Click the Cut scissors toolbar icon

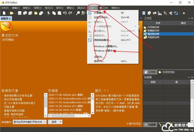48,13
